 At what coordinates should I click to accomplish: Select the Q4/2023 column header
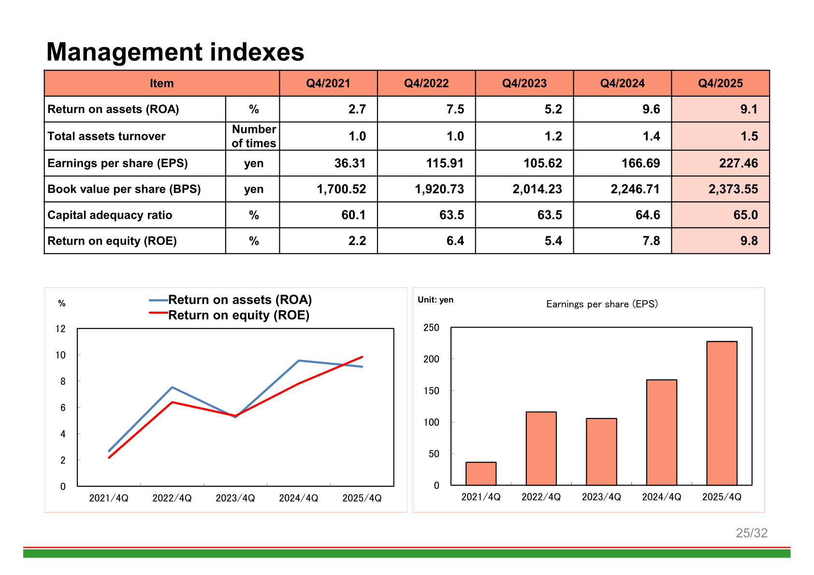(524, 83)
